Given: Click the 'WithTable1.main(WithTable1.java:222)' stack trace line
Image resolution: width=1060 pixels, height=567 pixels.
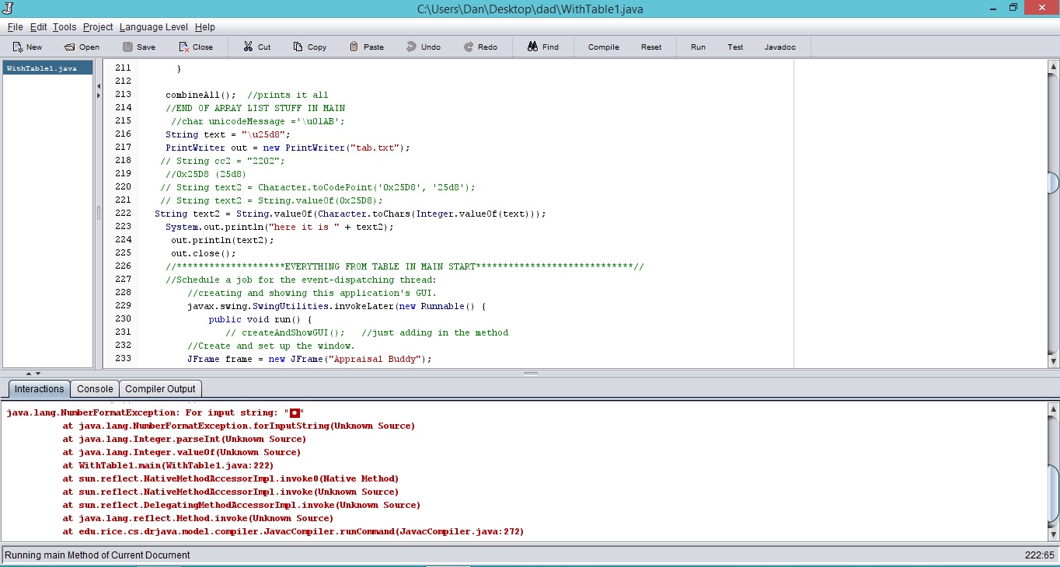Looking at the screenshot, I should [x=168, y=465].
